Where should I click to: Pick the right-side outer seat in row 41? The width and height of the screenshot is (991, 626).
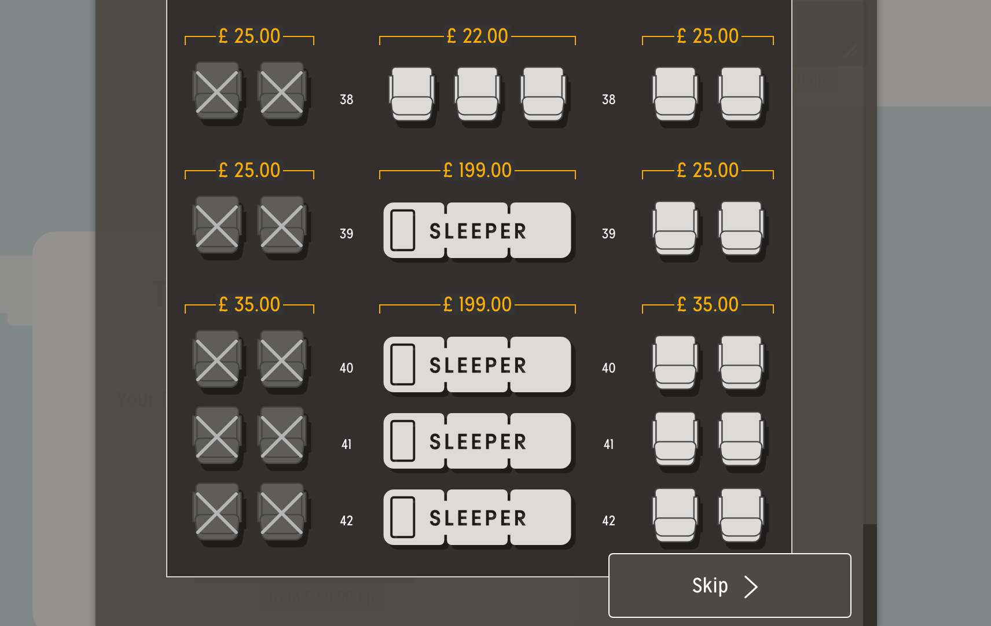[741, 439]
